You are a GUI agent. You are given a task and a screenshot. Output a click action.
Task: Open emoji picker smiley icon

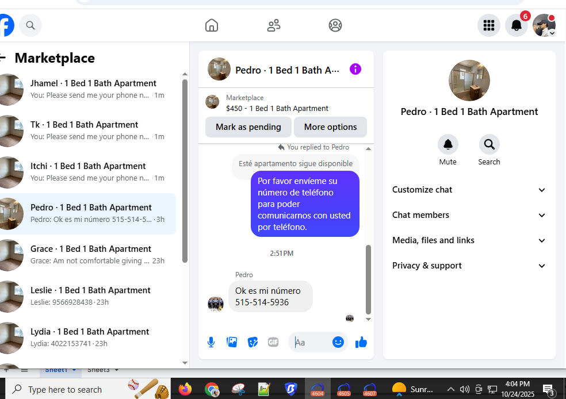(338, 342)
